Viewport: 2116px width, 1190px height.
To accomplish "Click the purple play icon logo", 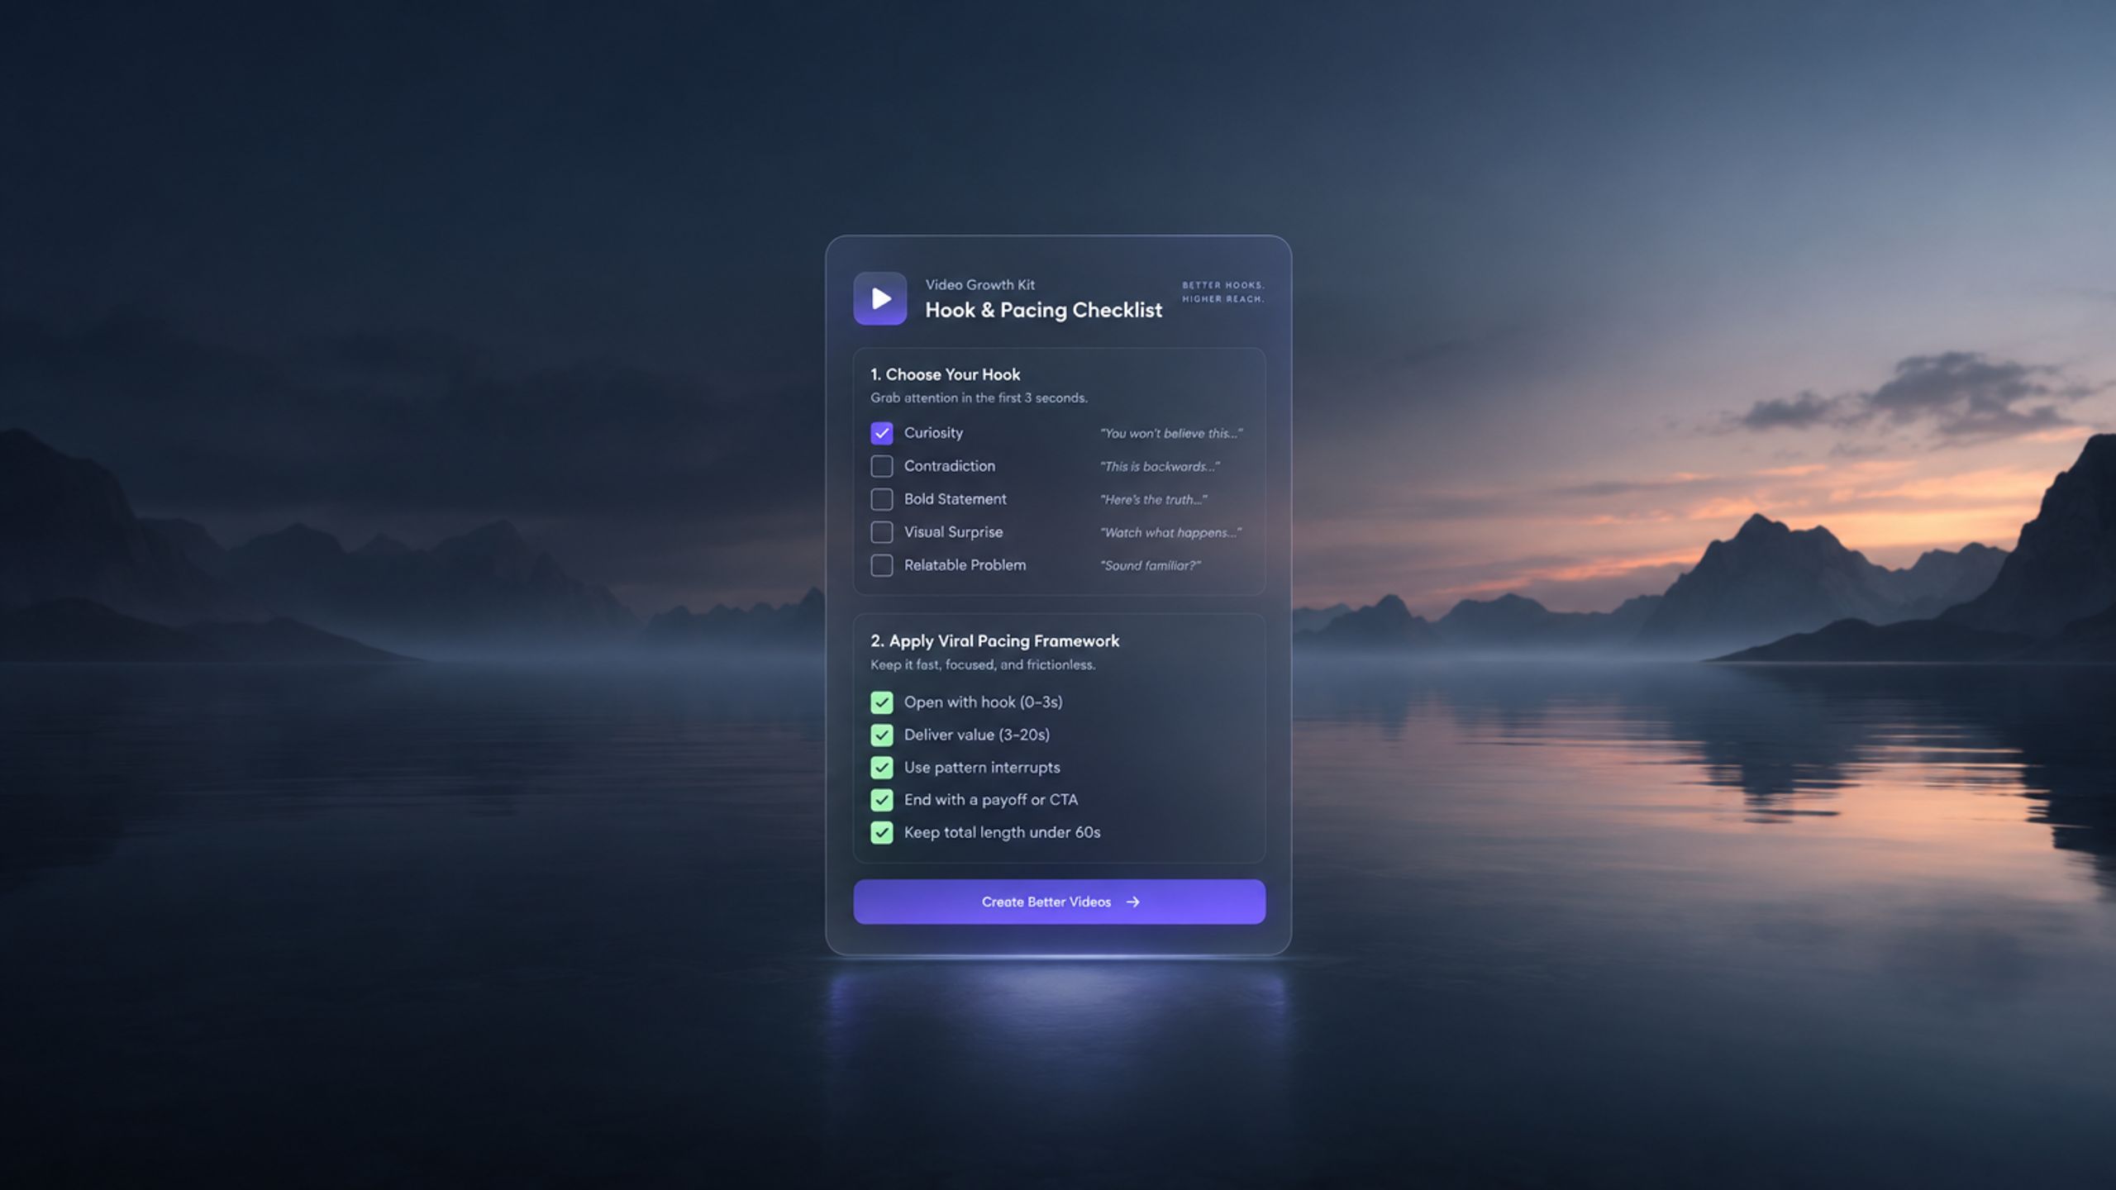I will (879, 298).
